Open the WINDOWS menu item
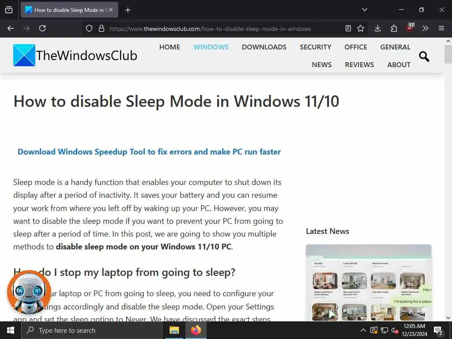Viewport: 452px width, 339px height. 211,47
